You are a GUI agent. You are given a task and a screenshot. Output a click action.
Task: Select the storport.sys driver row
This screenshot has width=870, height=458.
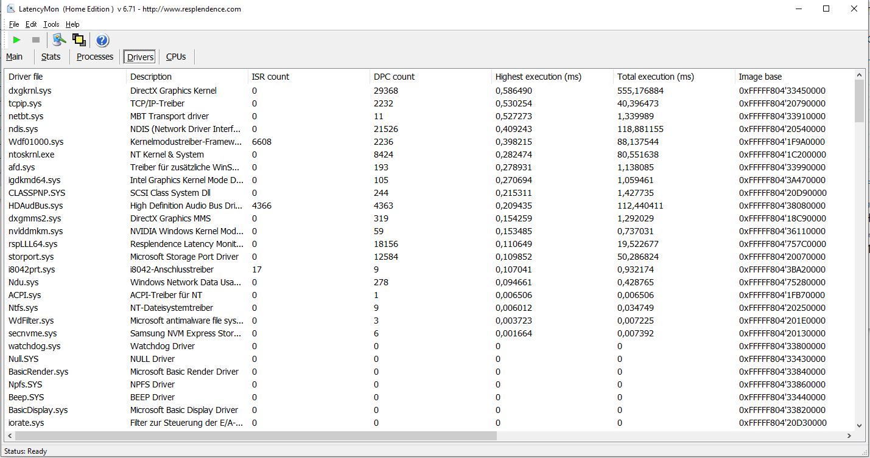tap(429, 257)
